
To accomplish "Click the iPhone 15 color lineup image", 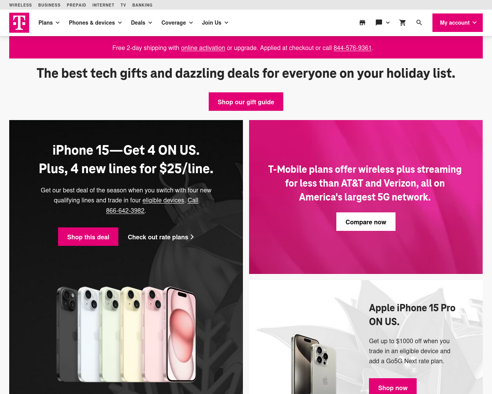I will 126,334.
